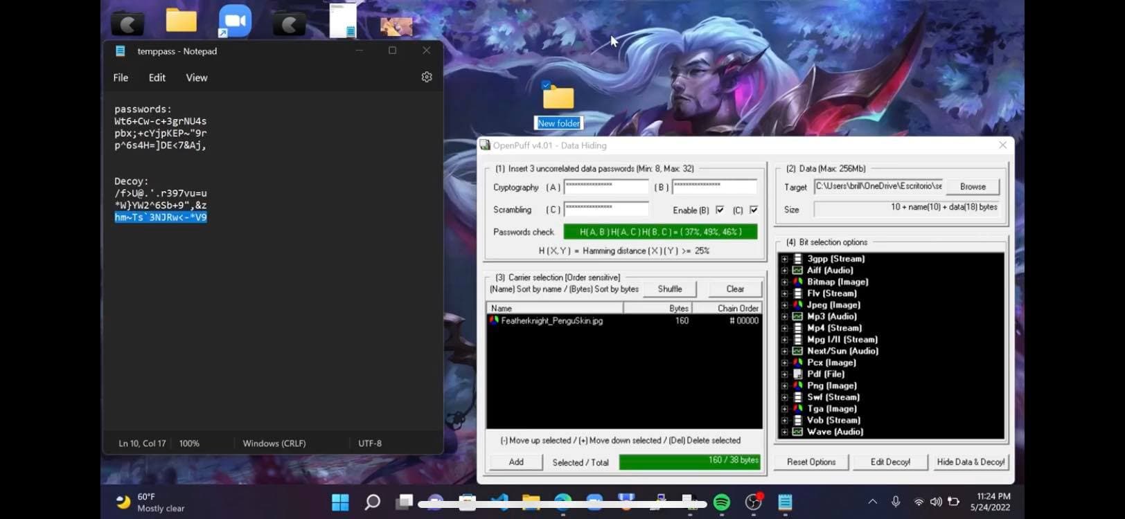Viewport: 1125px width, 519px height.
Task: Open Spotify from the taskbar
Action: 721,502
